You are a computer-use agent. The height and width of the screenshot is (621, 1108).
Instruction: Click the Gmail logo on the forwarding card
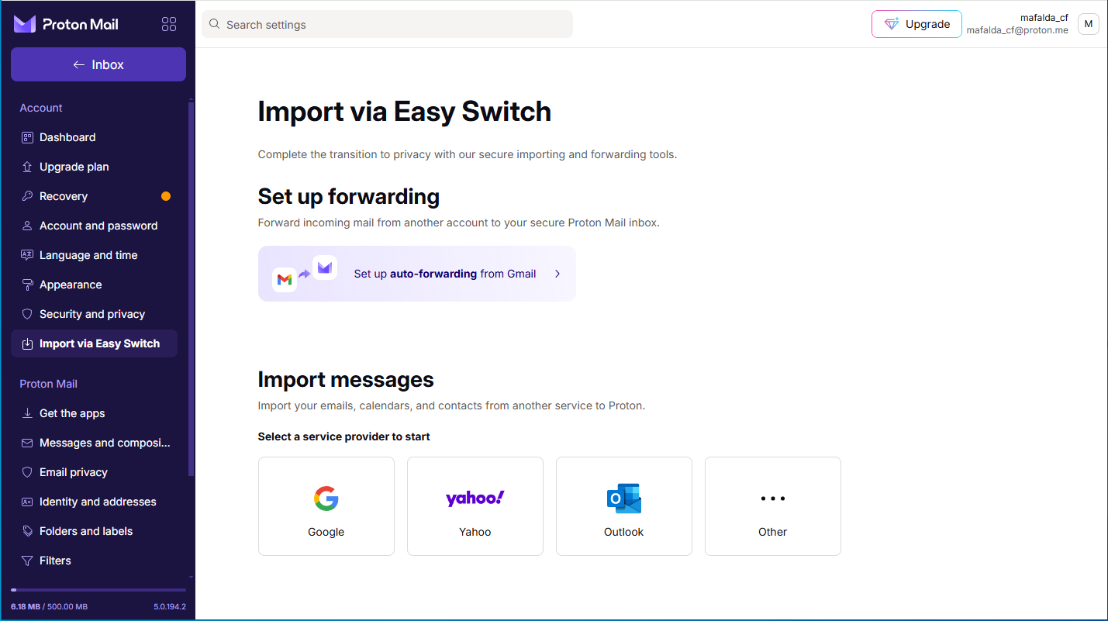coord(285,279)
